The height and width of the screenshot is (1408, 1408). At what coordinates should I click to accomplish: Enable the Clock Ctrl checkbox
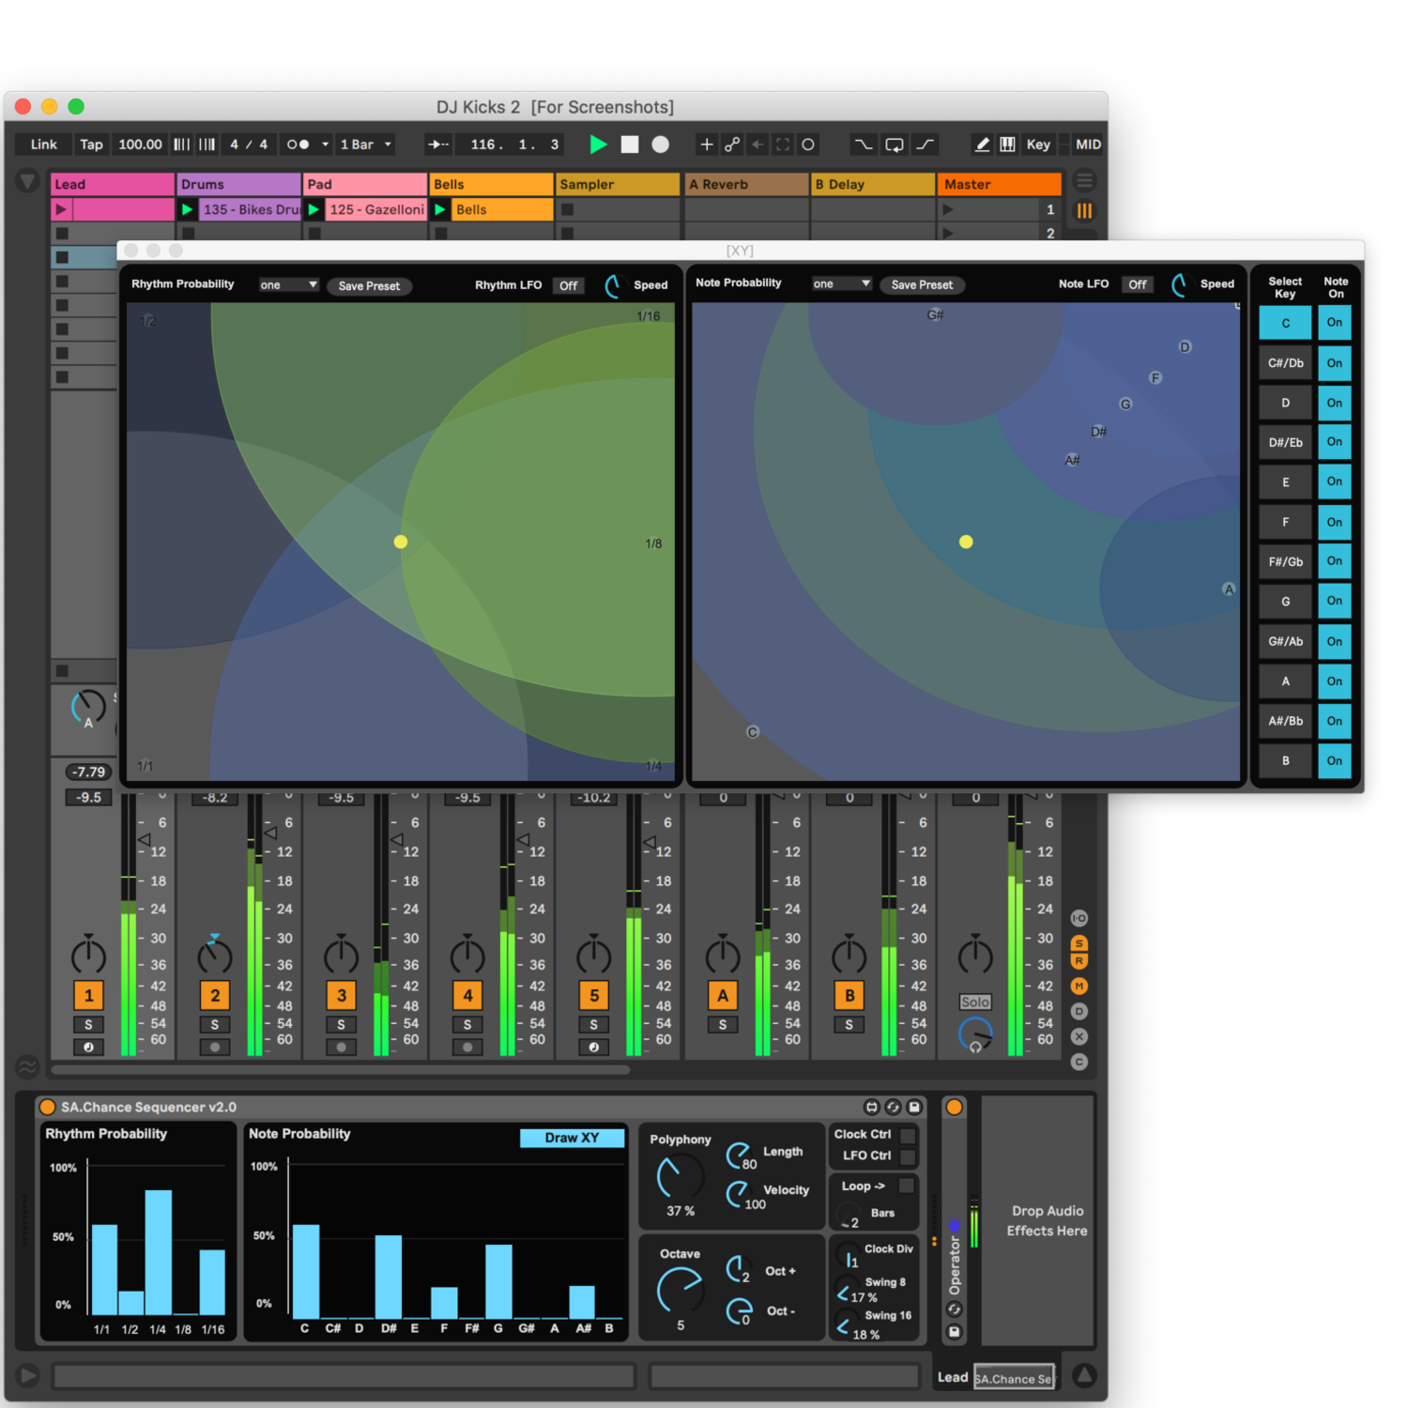pos(908,1135)
